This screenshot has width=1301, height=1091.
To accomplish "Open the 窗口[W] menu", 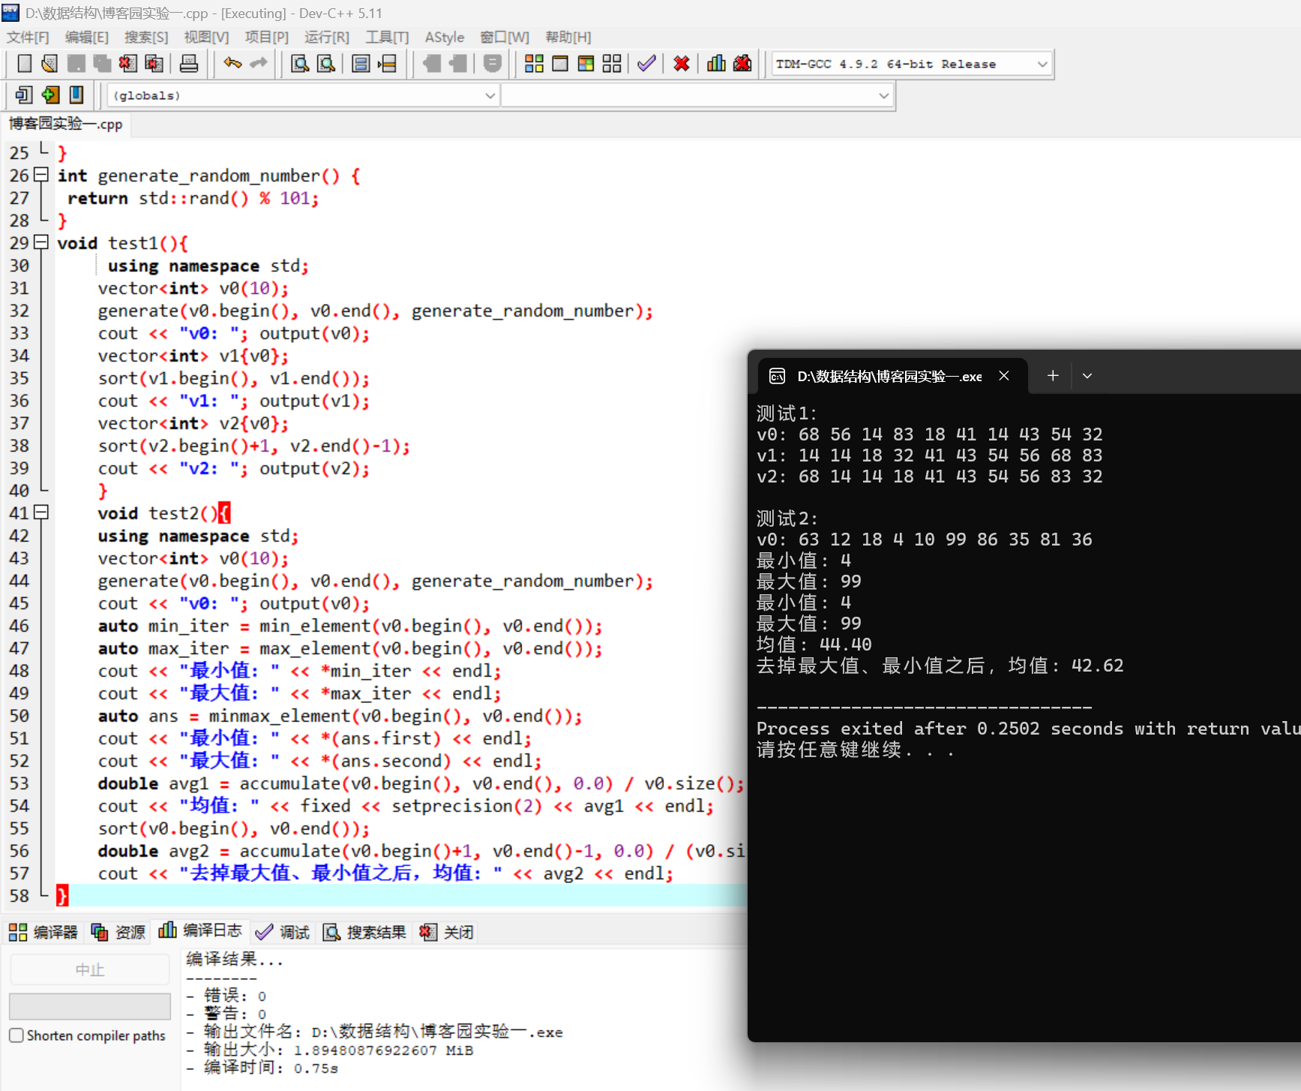I will point(505,38).
